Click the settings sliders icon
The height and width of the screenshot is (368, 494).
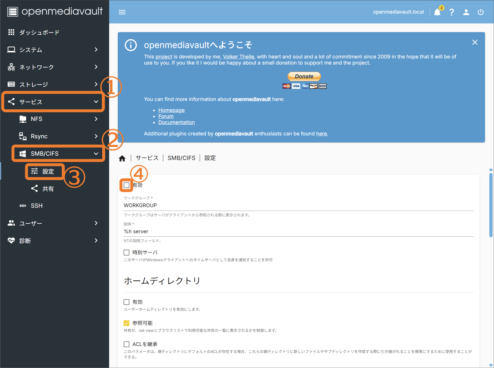pyautogui.click(x=34, y=171)
